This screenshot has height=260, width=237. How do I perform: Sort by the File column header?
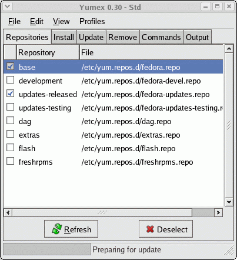click(x=151, y=52)
